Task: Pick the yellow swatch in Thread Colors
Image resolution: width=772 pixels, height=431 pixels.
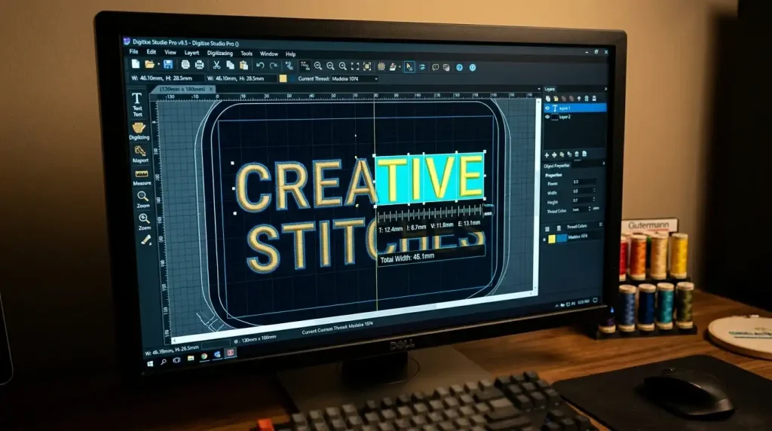Action: click(552, 239)
